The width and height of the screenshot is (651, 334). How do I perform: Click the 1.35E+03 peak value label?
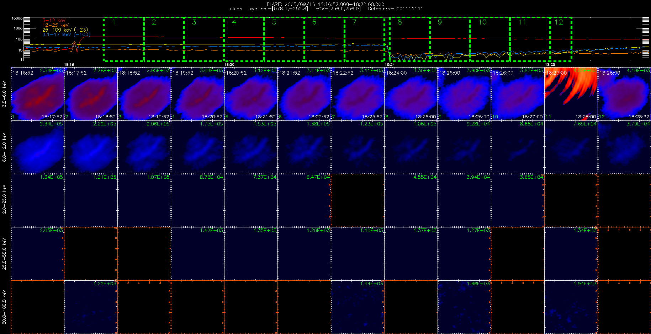(x=265, y=231)
